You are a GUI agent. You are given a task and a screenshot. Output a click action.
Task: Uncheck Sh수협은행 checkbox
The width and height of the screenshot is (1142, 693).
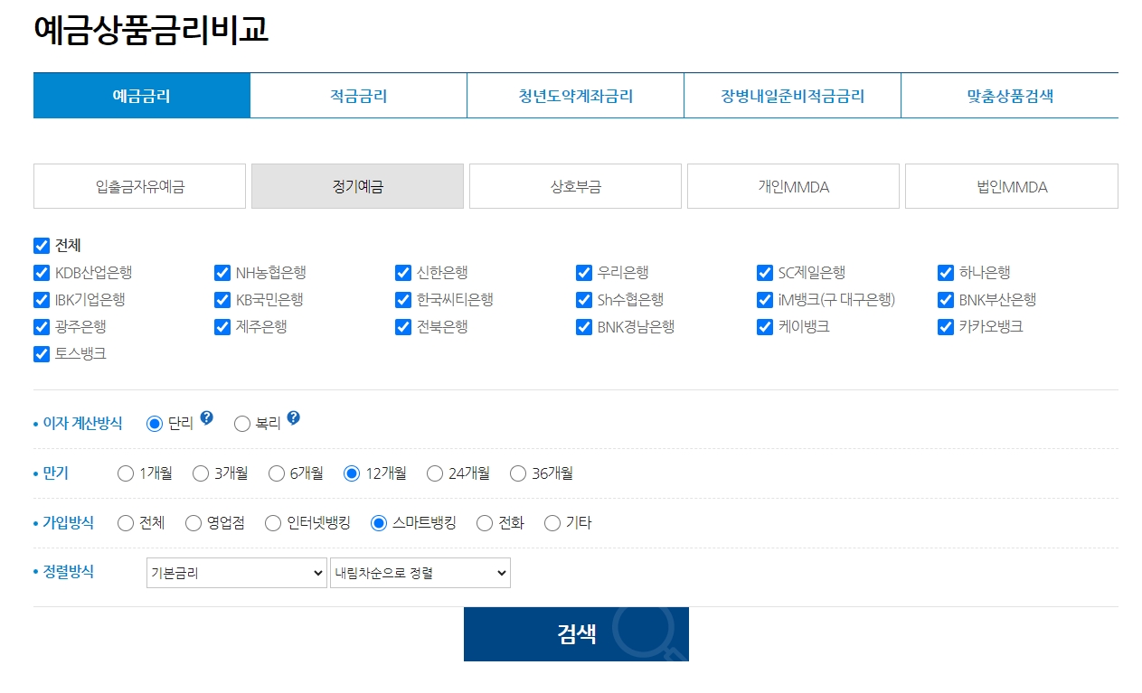coord(584,300)
